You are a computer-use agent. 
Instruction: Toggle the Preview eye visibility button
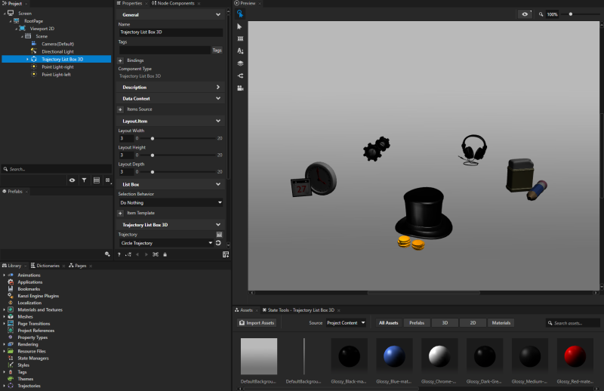[x=525, y=14]
